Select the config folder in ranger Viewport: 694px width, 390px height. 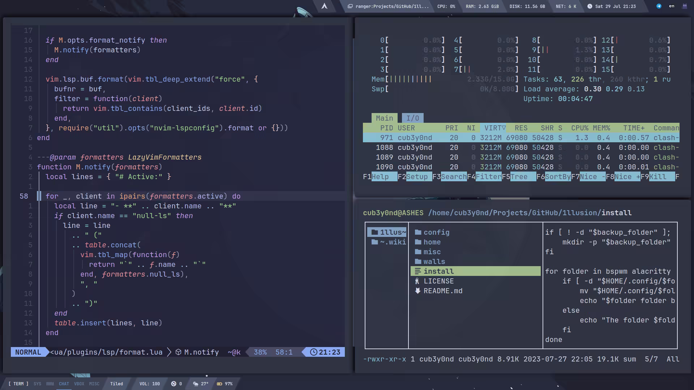click(x=436, y=233)
